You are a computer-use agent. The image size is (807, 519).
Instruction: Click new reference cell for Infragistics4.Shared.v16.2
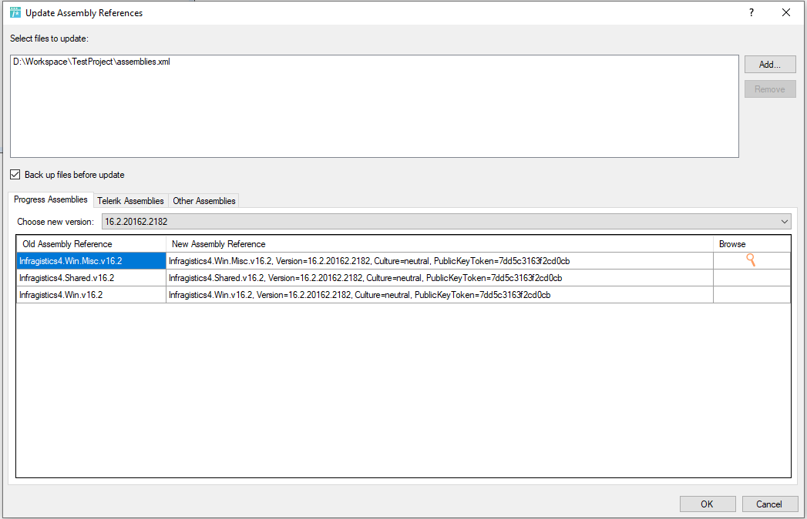point(439,278)
